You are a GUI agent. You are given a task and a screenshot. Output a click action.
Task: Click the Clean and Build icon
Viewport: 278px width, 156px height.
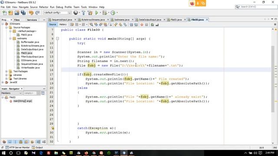coord(90,13)
